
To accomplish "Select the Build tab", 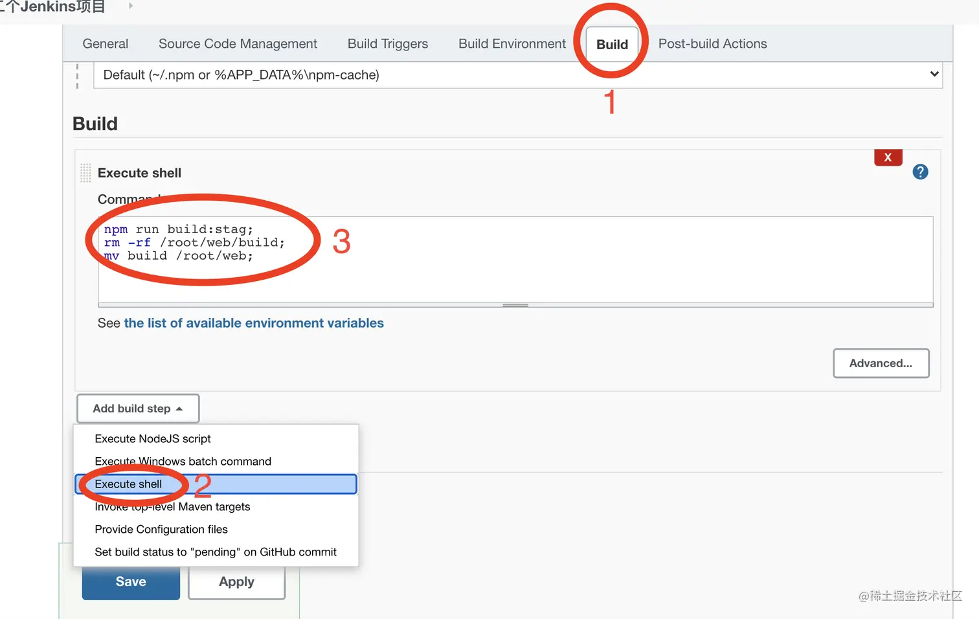I will pyautogui.click(x=612, y=45).
